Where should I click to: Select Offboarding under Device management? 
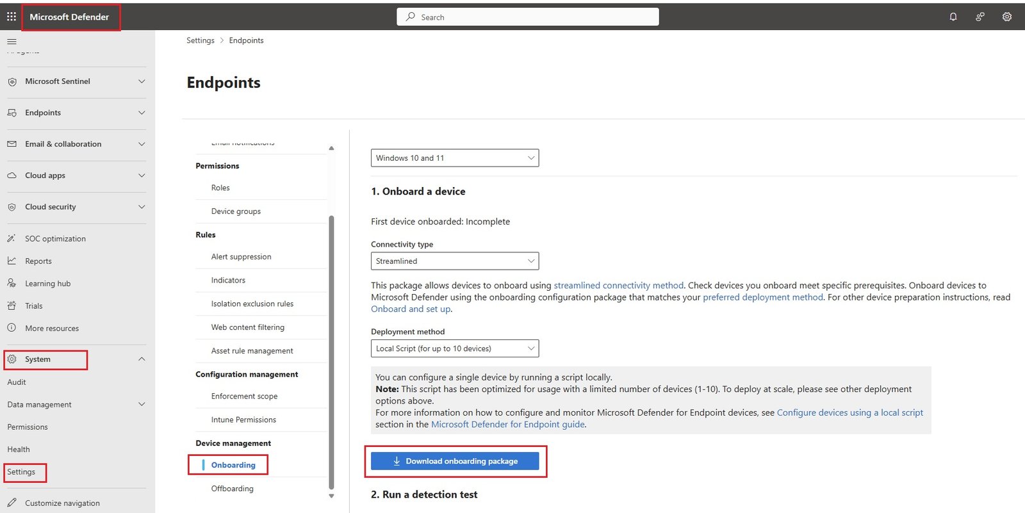[x=233, y=489]
